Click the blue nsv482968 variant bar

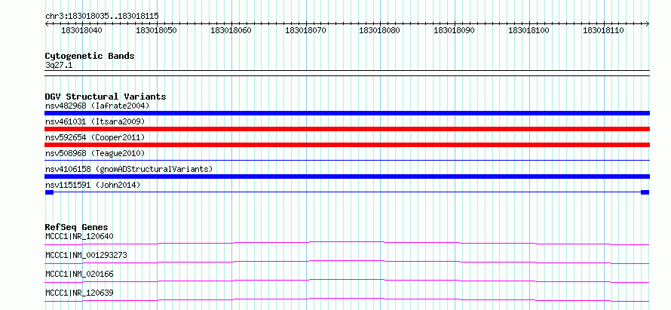tap(347, 113)
